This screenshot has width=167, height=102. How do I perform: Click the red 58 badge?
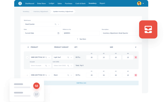coord(36,86)
